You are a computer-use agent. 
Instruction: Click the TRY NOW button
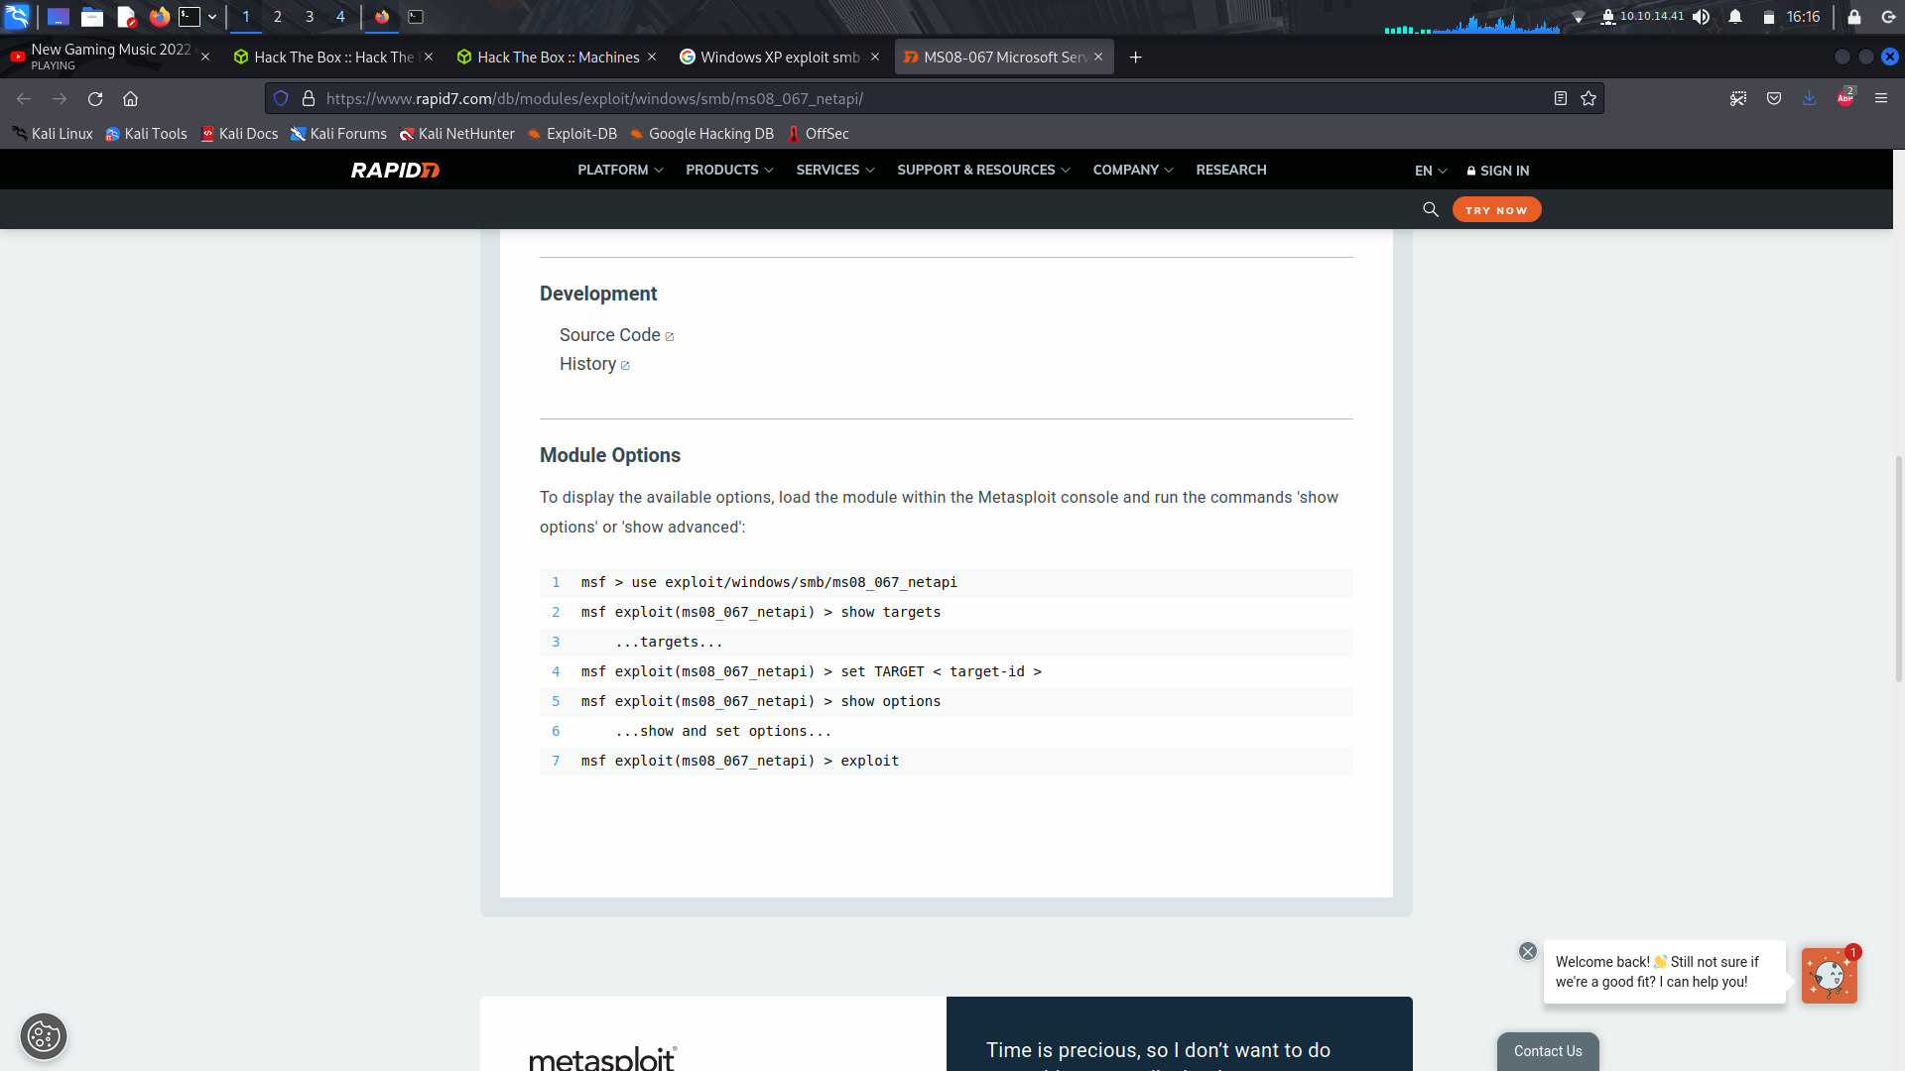click(x=1496, y=209)
